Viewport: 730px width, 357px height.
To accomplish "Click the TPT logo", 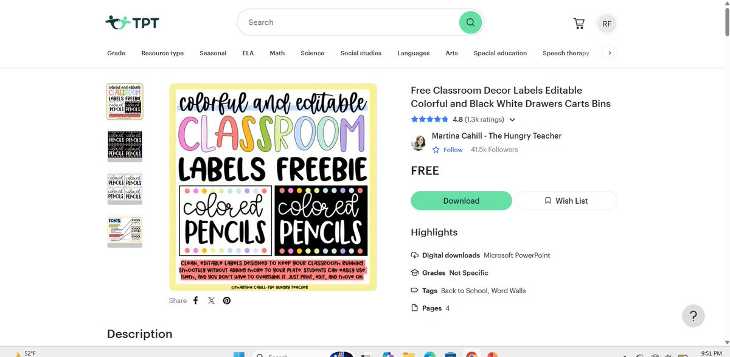I will point(132,23).
